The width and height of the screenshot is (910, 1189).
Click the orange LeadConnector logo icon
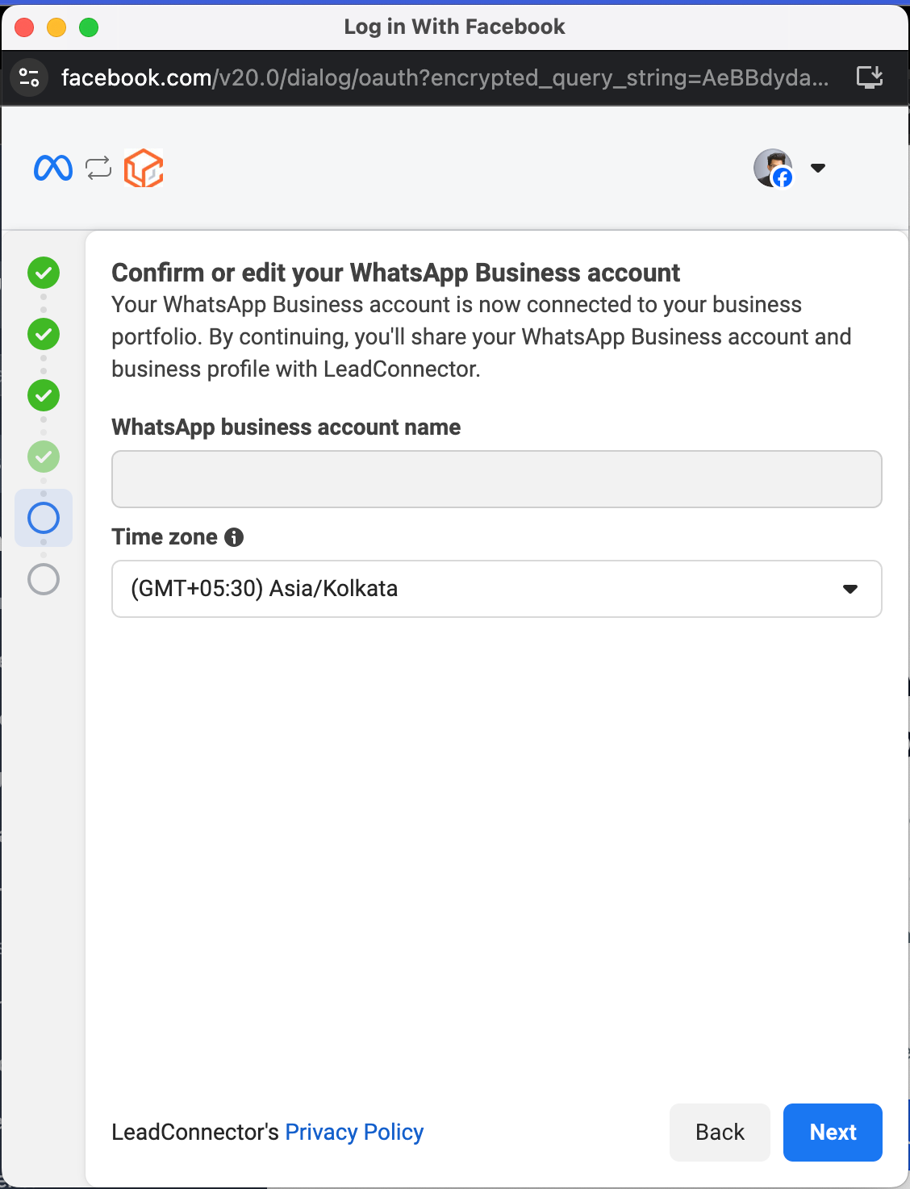(144, 168)
